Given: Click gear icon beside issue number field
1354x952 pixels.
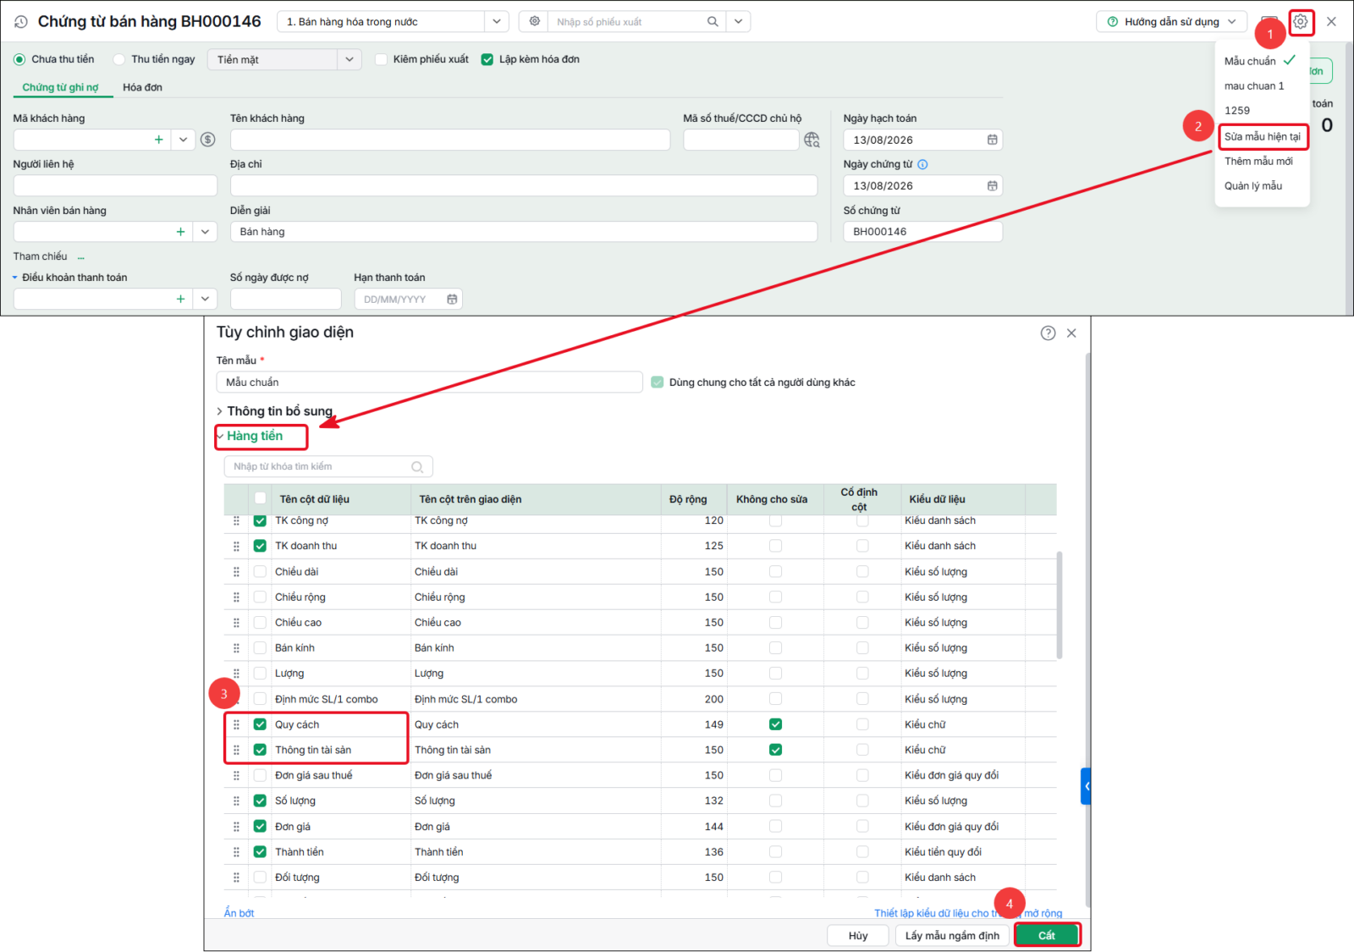Looking at the screenshot, I should coord(535,21).
